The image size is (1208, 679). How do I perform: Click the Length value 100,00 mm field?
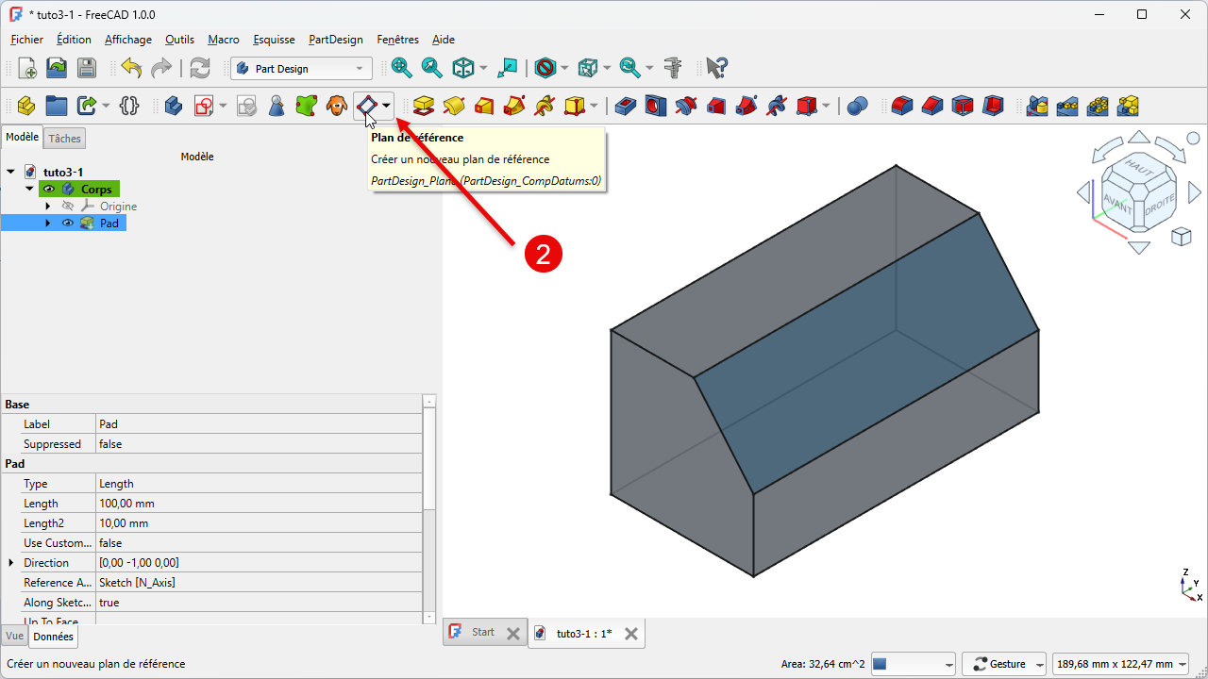click(259, 504)
